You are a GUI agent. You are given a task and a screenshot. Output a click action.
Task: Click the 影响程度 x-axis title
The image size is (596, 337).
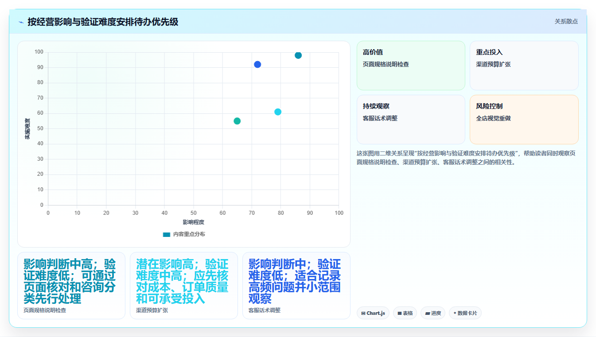pyautogui.click(x=194, y=222)
